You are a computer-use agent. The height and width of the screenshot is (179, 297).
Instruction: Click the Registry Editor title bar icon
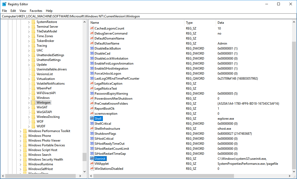coord(4,4)
